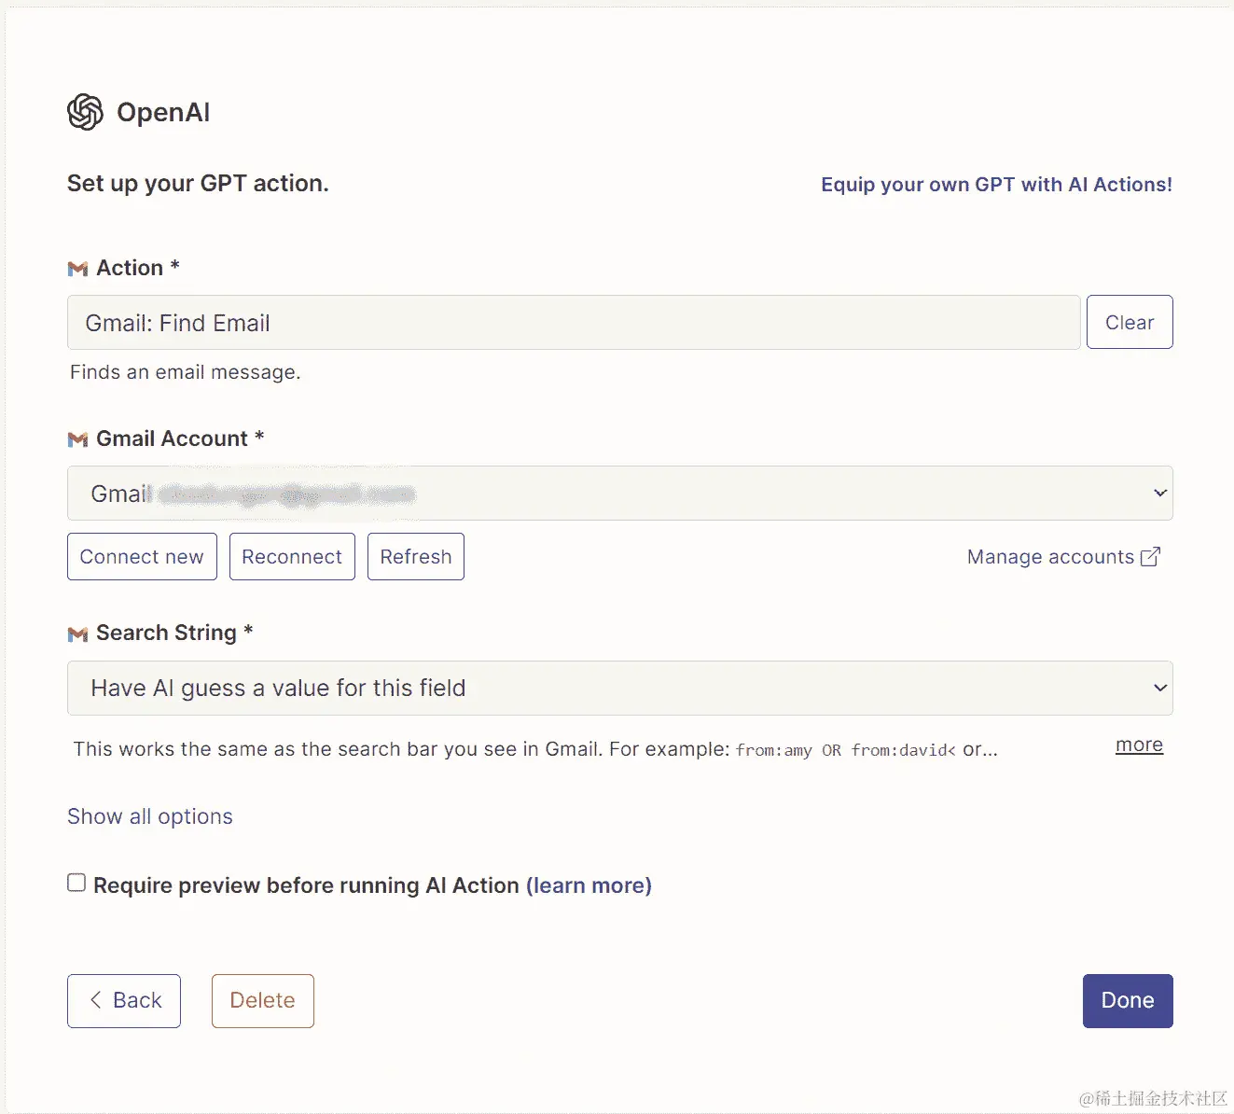This screenshot has width=1234, height=1114.
Task: Click the back chevron inside the Back button
Action: (x=97, y=1000)
